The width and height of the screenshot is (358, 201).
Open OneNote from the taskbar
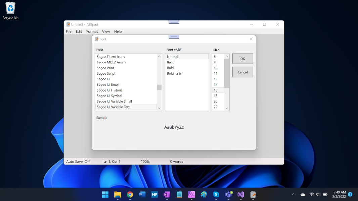[167, 194]
